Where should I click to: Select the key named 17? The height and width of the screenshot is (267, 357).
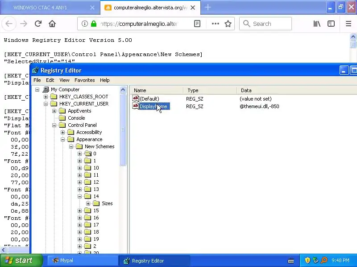click(x=96, y=225)
